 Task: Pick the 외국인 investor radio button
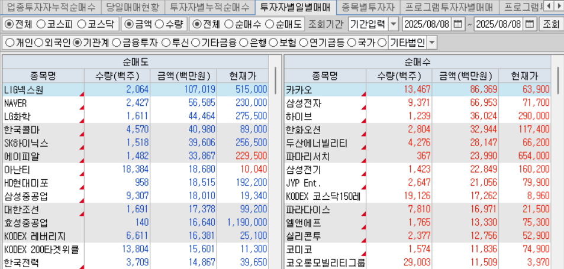(38, 43)
